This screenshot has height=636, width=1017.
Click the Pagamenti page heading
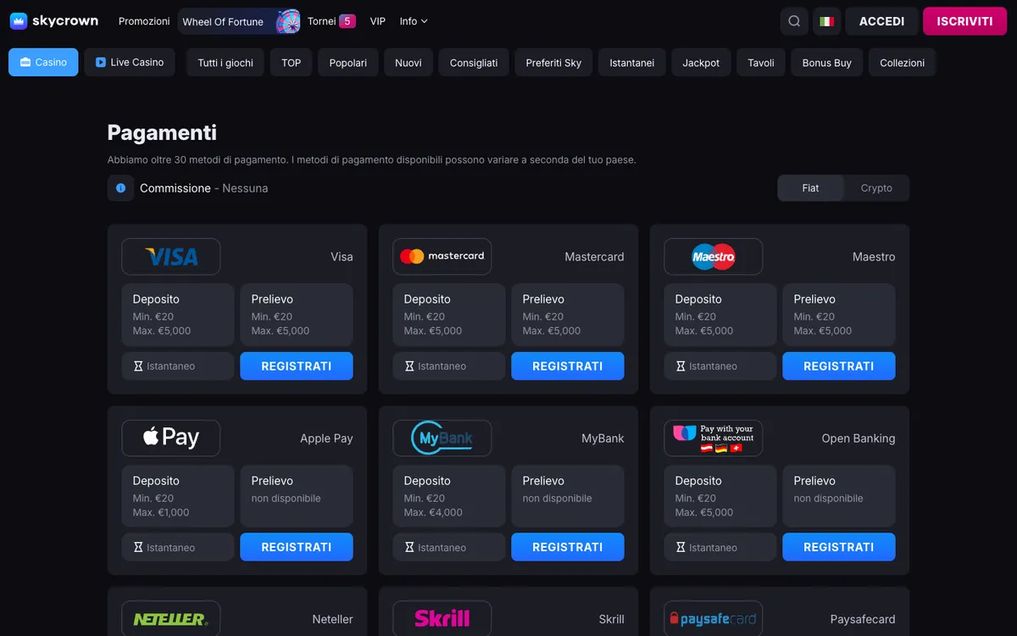tap(162, 132)
